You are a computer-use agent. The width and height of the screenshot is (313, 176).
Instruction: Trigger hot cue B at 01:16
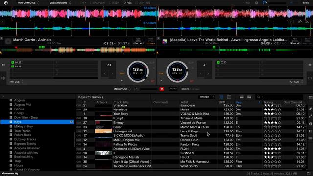click(x=32, y=66)
